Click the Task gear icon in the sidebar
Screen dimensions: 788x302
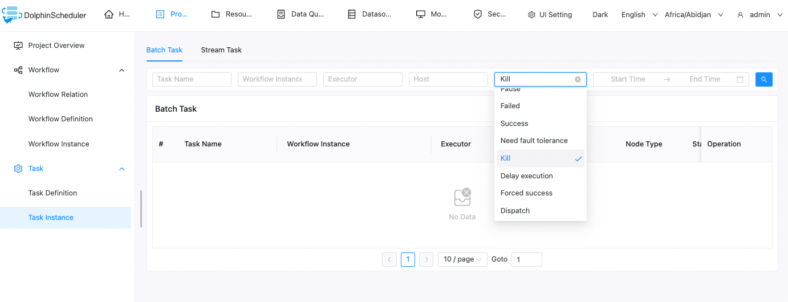18,169
